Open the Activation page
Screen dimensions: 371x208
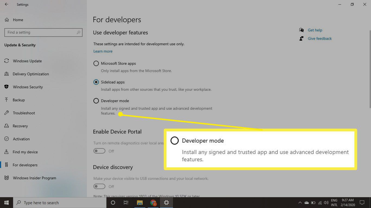(21, 139)
